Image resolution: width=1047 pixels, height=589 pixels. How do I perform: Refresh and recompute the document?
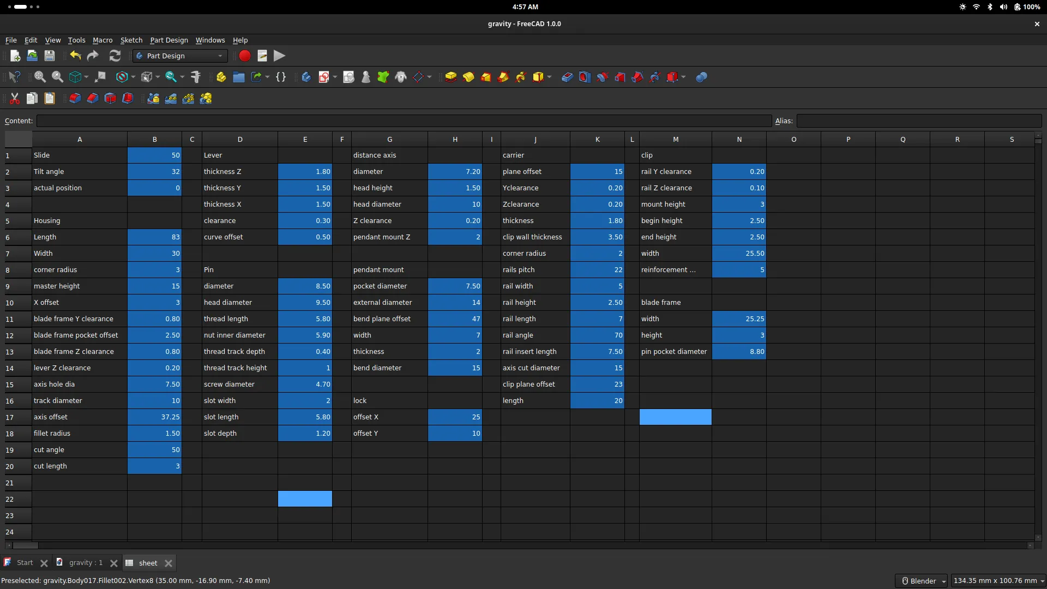click(115, 56)
